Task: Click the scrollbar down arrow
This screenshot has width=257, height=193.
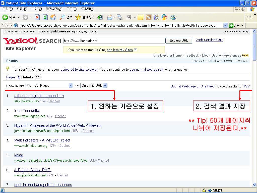Action: point(254,185)
